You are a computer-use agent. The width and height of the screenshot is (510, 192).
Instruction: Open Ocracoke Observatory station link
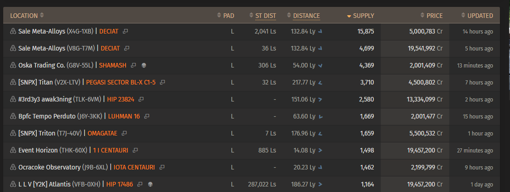50,167
